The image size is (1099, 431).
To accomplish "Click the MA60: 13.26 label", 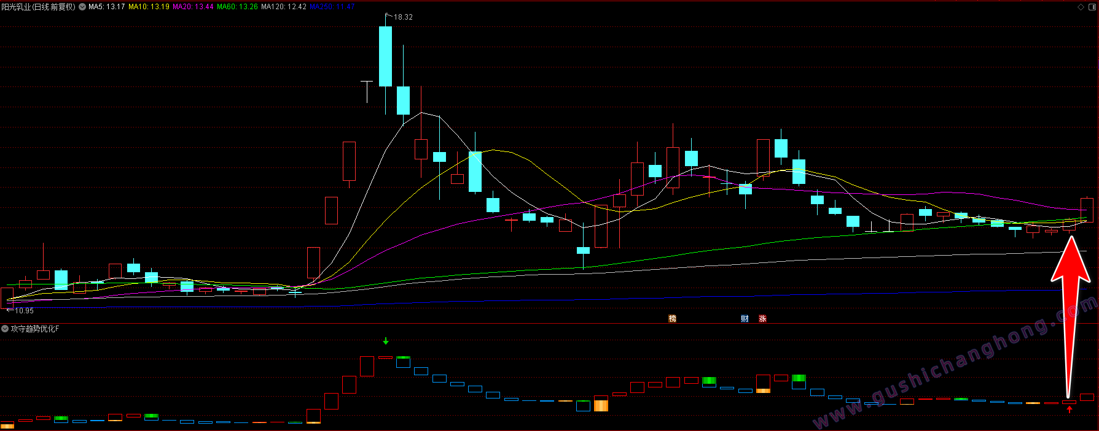I will tap(237, 7).
